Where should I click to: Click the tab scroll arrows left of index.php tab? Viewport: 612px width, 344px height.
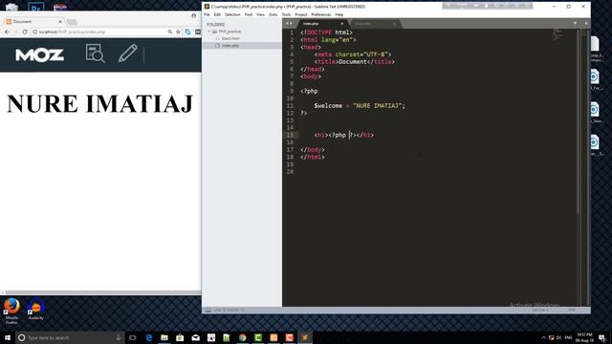(x=289, y=23)
